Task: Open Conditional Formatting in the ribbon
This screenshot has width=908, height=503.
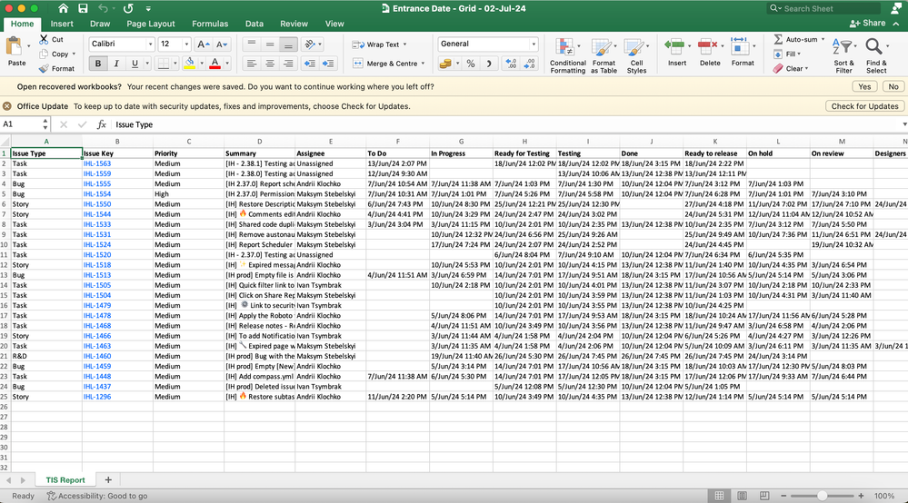Action: point(567,47)
